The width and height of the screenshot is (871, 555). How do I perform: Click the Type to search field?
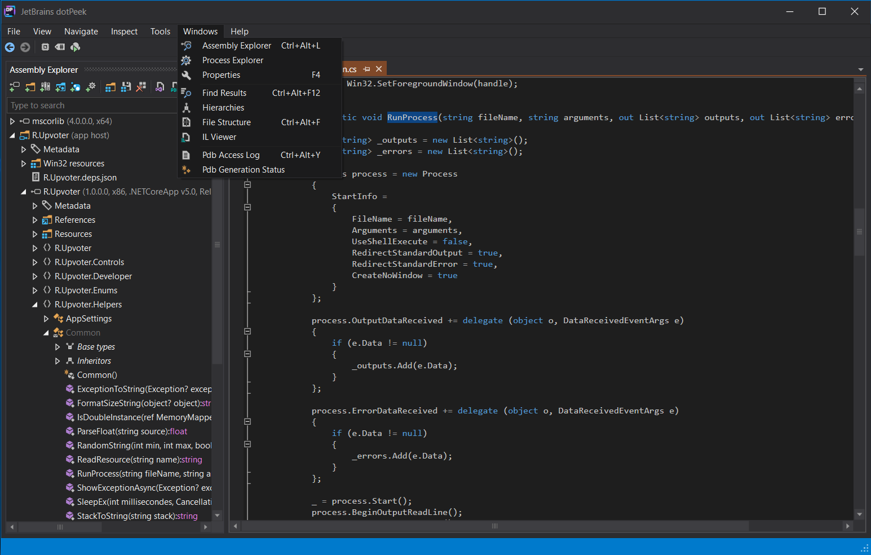(x=92, y=105)
